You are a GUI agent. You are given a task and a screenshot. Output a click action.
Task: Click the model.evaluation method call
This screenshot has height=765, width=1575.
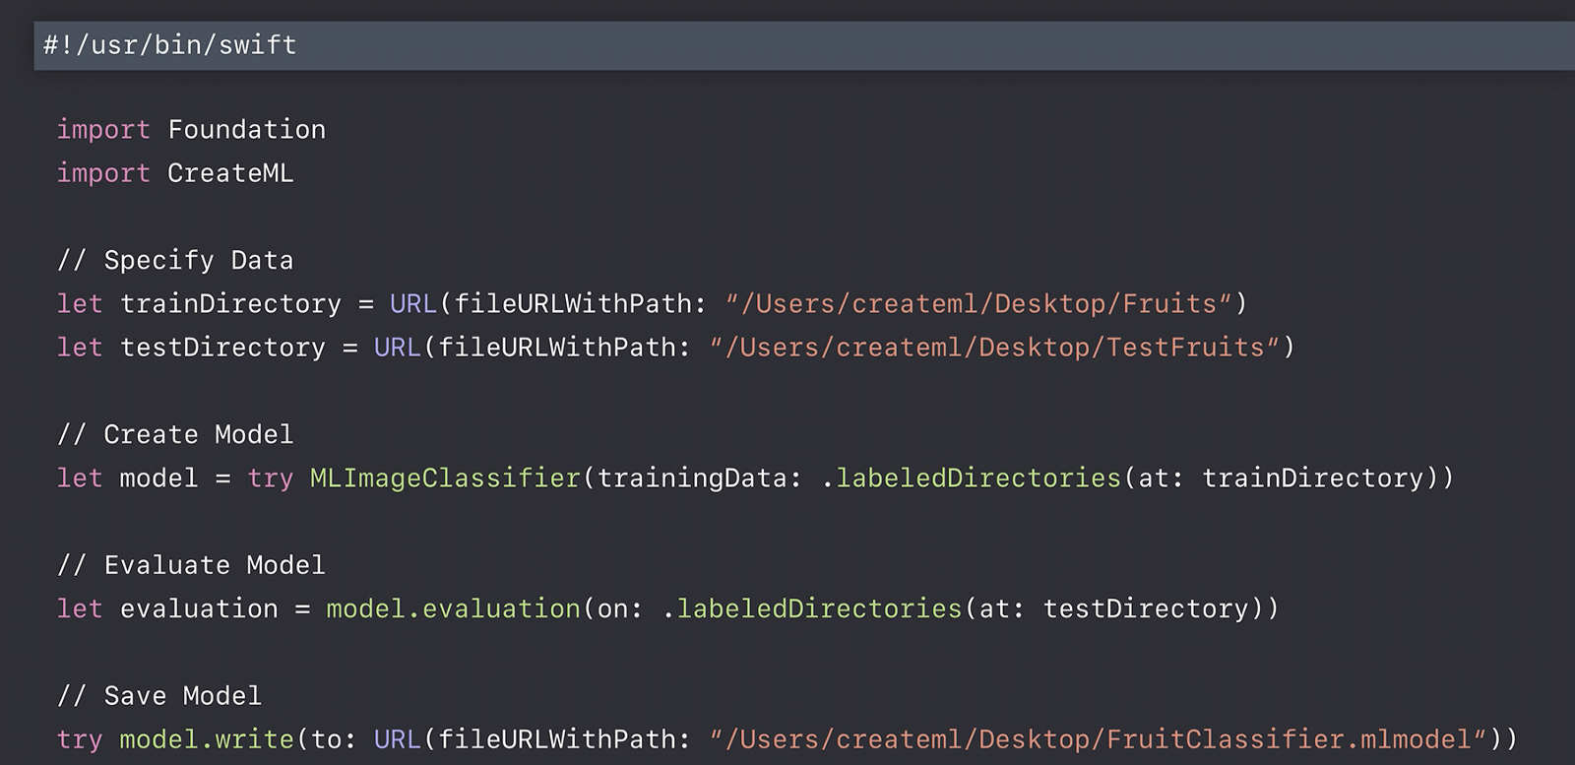pyautogui.click(x=453, y=608)
